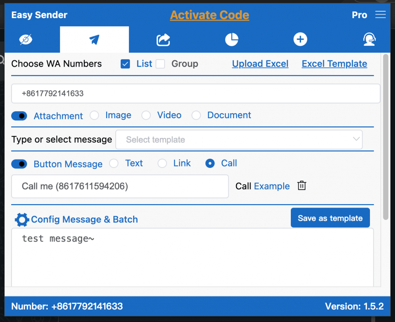The height and width of the screenshot is (322, 395).
Task: Select the Image attachment option
Action: [x=95, y=115]
